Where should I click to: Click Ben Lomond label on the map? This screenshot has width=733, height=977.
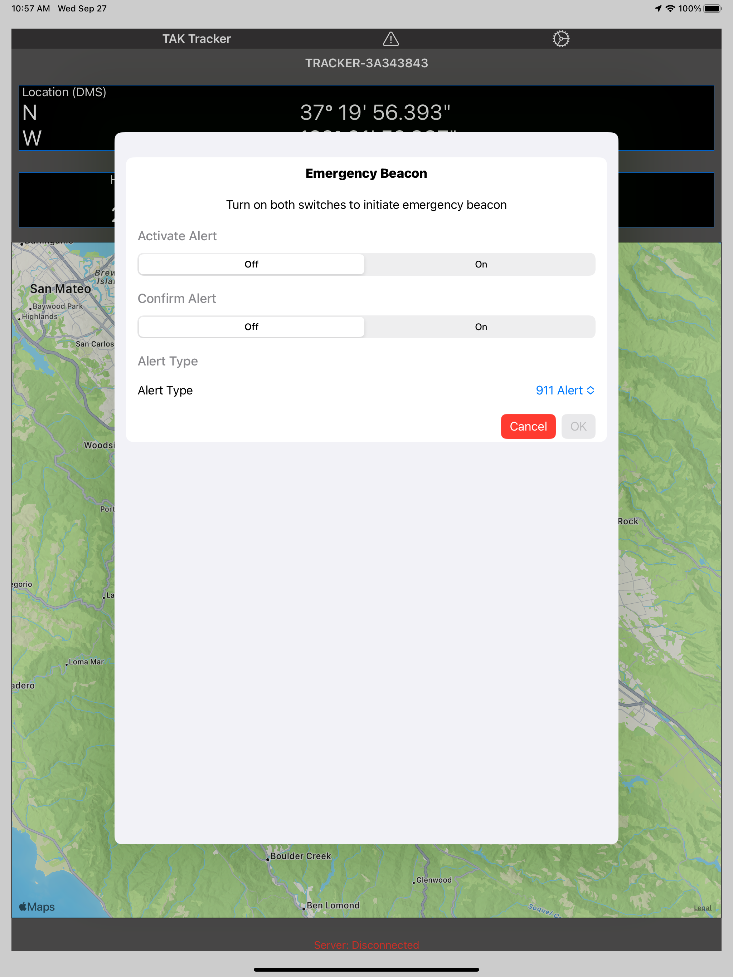click(x=333, y=905)
